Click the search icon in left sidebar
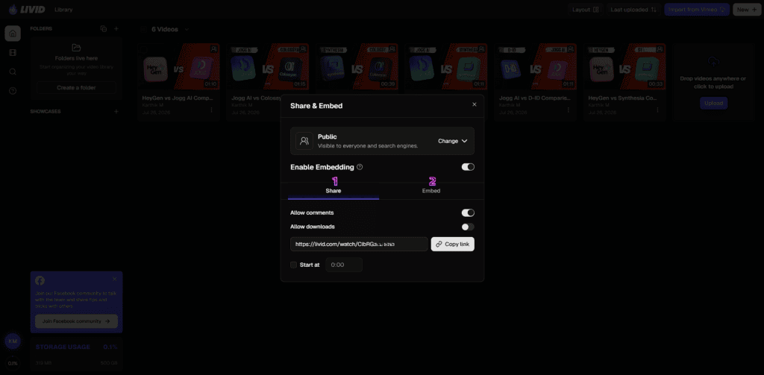Image resolution: width=764 pixels, height=375 pixels. click(13, 72)
